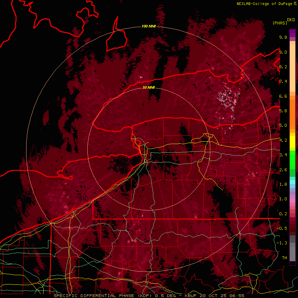Click the purple swatch atop the color bar
This screenshot has height=298, width=298.
click(x=292, y=33)
